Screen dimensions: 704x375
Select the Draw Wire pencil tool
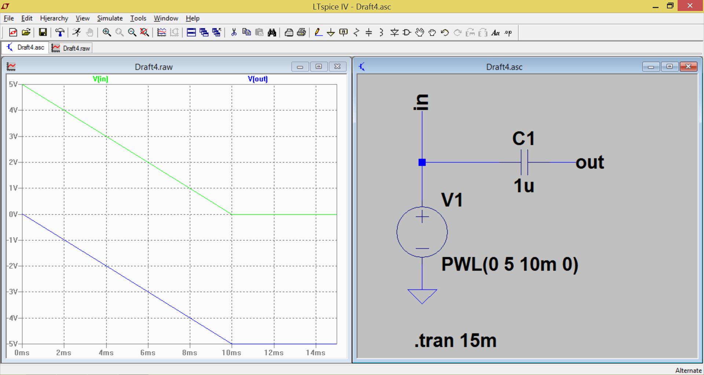point(318,33)
